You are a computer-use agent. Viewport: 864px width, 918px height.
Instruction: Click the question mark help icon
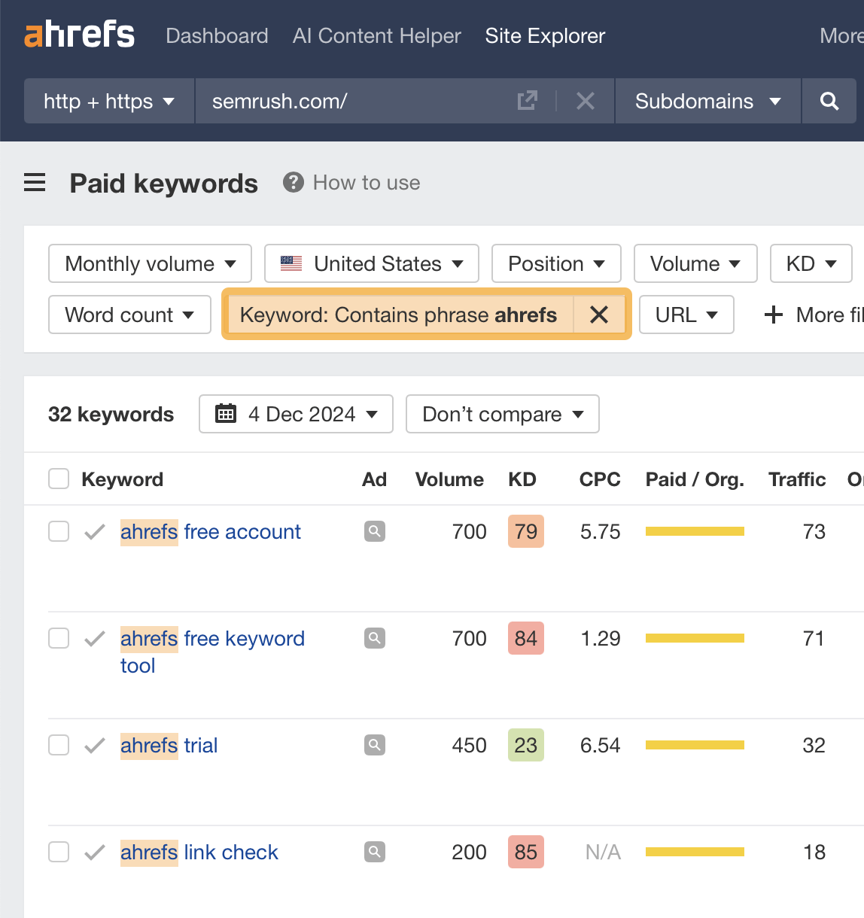pos(293,182)
